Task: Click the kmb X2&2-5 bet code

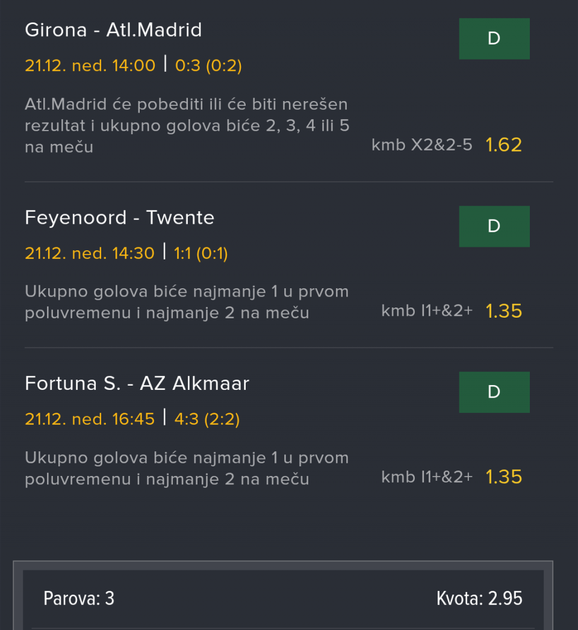Action: [422, 145]
